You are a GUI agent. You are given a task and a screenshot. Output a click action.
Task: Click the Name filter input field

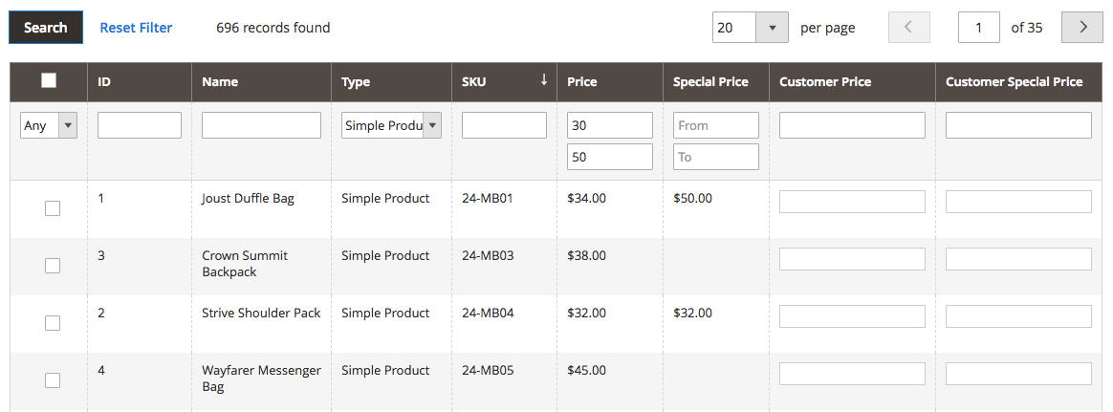click(261, 125)
